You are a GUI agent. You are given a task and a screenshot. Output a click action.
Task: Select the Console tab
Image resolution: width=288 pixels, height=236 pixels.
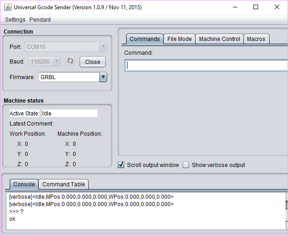click(24, 184)
